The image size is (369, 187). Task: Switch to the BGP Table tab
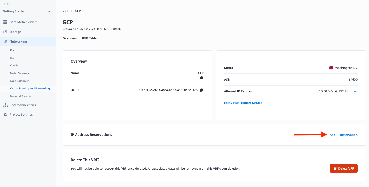click(89, 38)
